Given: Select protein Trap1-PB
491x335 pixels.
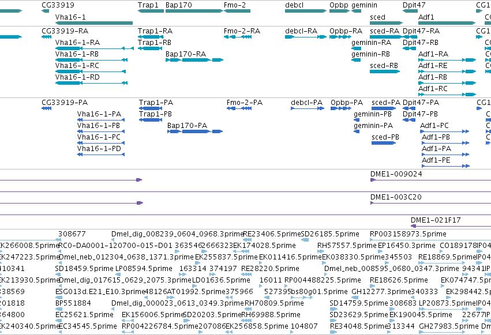Looking at the screenshot, I should (155, 114).
